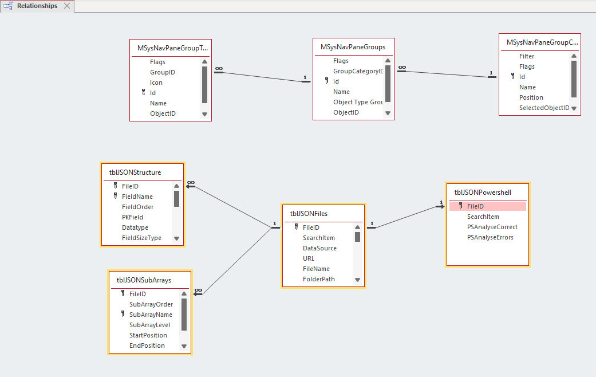The image size is (596, 377).
Task: Select StartPosition field in tblJSONSubArrays
Action: pyautogui.click(x=148, y=335)
